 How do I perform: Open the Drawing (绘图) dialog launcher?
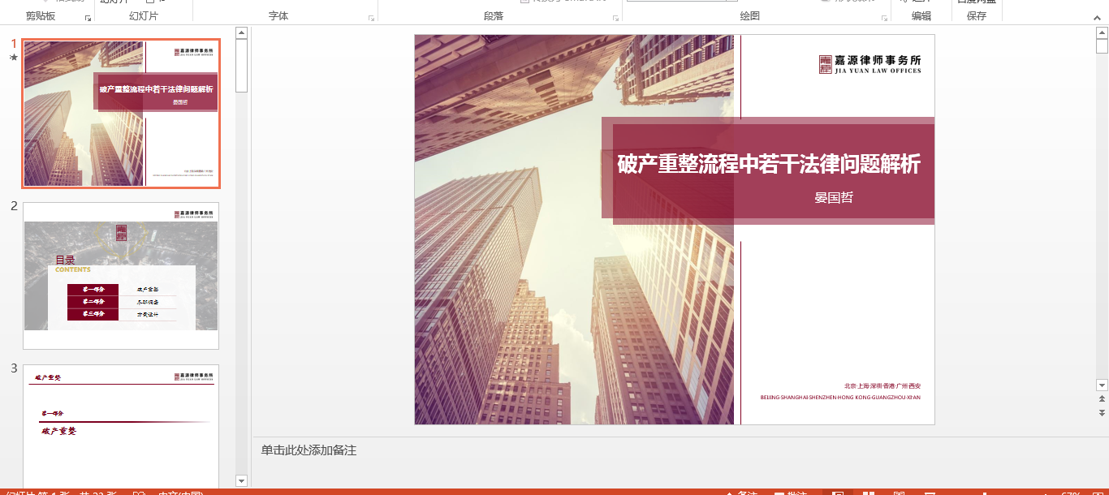tap(883, 18)
